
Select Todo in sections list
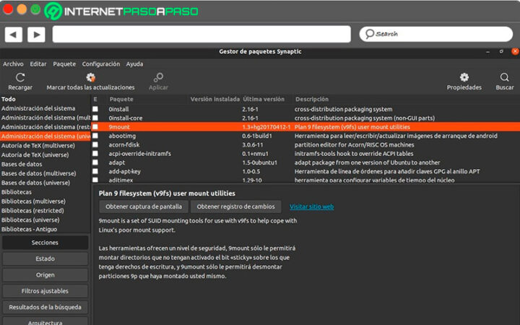coord(9,99)
